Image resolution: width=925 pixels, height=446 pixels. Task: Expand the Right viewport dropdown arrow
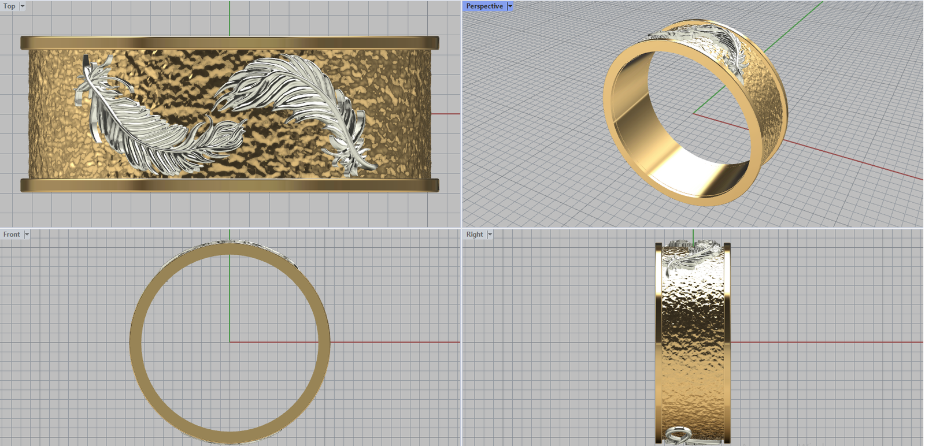pos(490,235)
